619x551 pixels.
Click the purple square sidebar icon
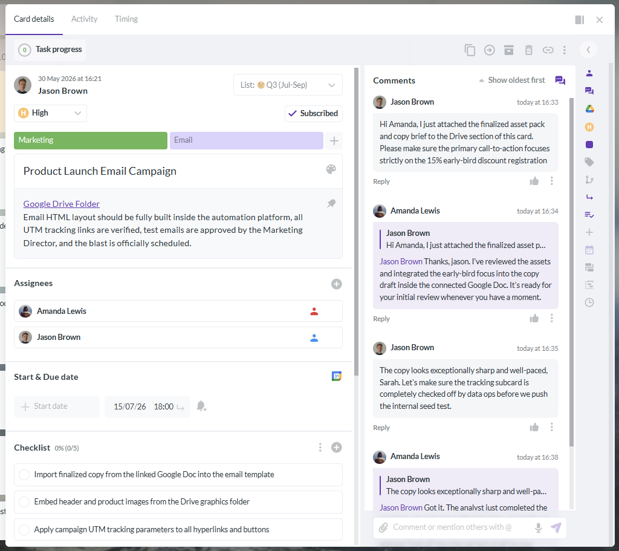click(x=589, y=145)
